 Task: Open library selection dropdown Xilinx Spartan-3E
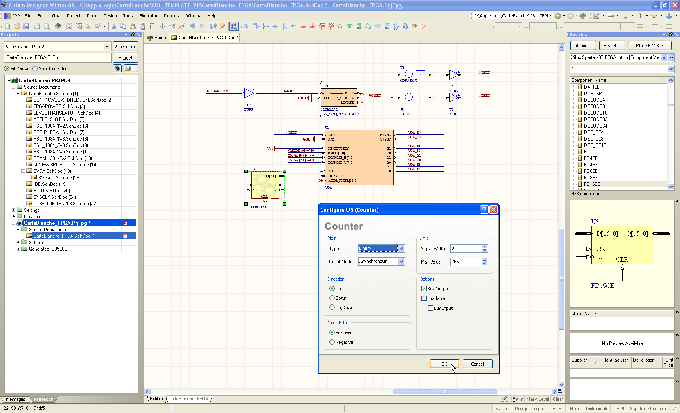(x=664, y=57)
